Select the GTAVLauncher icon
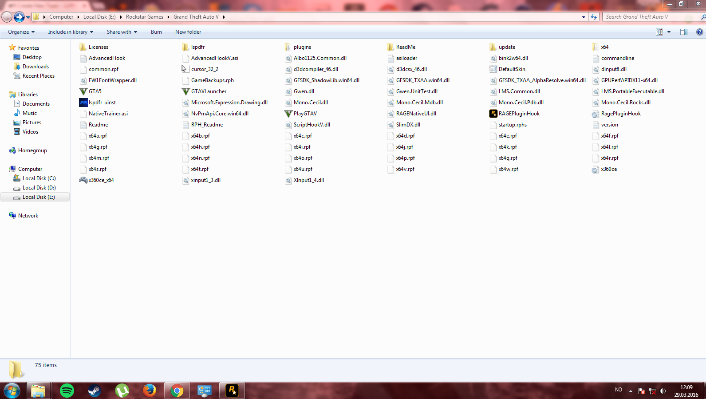 coord(185,91)
